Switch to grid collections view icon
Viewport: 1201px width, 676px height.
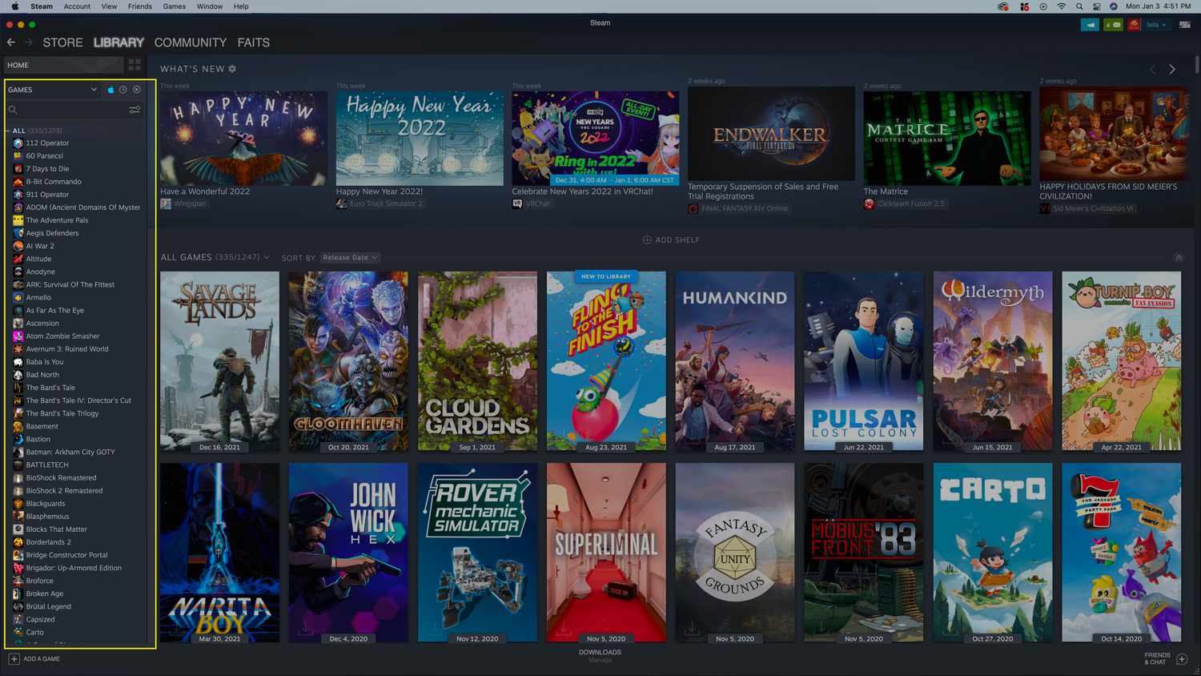pos(135,65)
